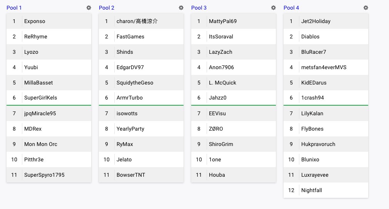389x209 pixels.
Task: Select MDRex entry
Action: coord(49,129)
